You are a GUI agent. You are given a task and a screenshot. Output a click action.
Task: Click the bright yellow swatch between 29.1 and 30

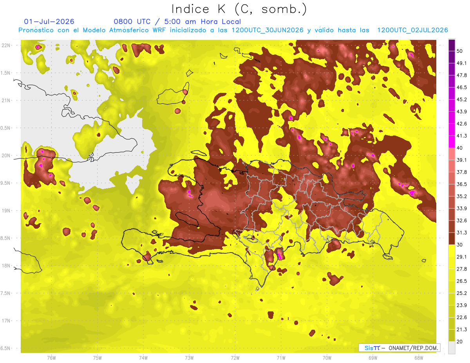tap(452, 251)
